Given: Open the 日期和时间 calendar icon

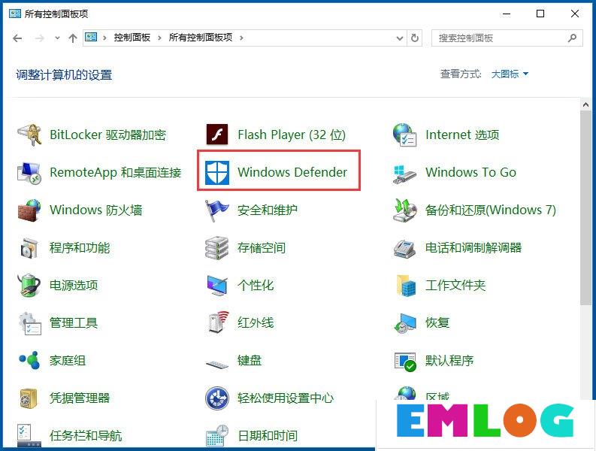Looking at the screenshot, I should point(217,436).
